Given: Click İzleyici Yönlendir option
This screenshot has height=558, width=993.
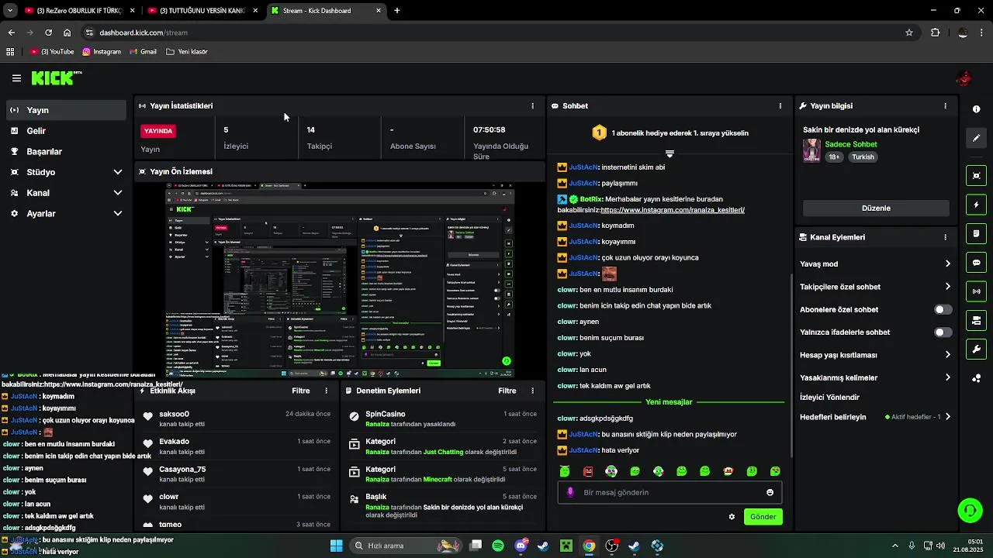Looking at the screenshot, I should [x=830, y=397].
